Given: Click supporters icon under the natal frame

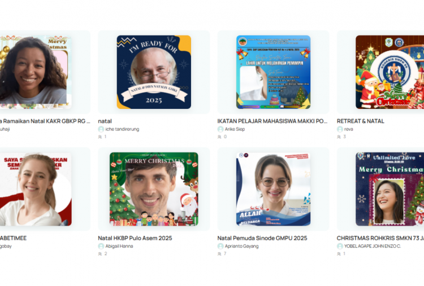Looking at the screenshot, I should click(x=100, y=137).
